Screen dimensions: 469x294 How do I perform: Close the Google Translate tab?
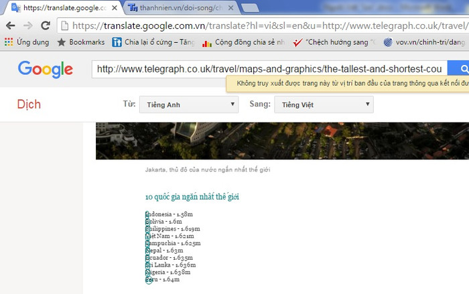click(115, 8)
